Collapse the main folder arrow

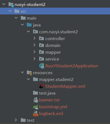click(x=16, y=18)
